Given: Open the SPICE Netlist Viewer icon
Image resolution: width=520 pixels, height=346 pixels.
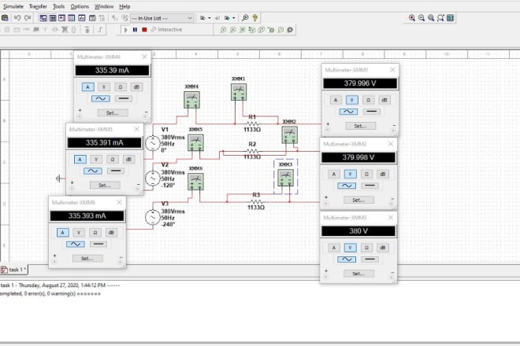Looking at the screenshot, I should [61, 18].
